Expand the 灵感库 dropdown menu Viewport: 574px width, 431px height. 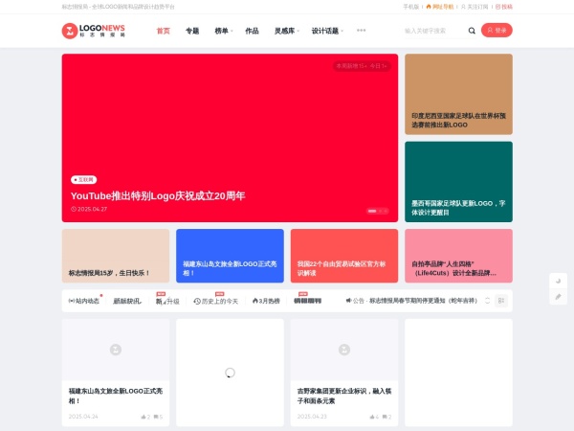click(x=287, y=31)
